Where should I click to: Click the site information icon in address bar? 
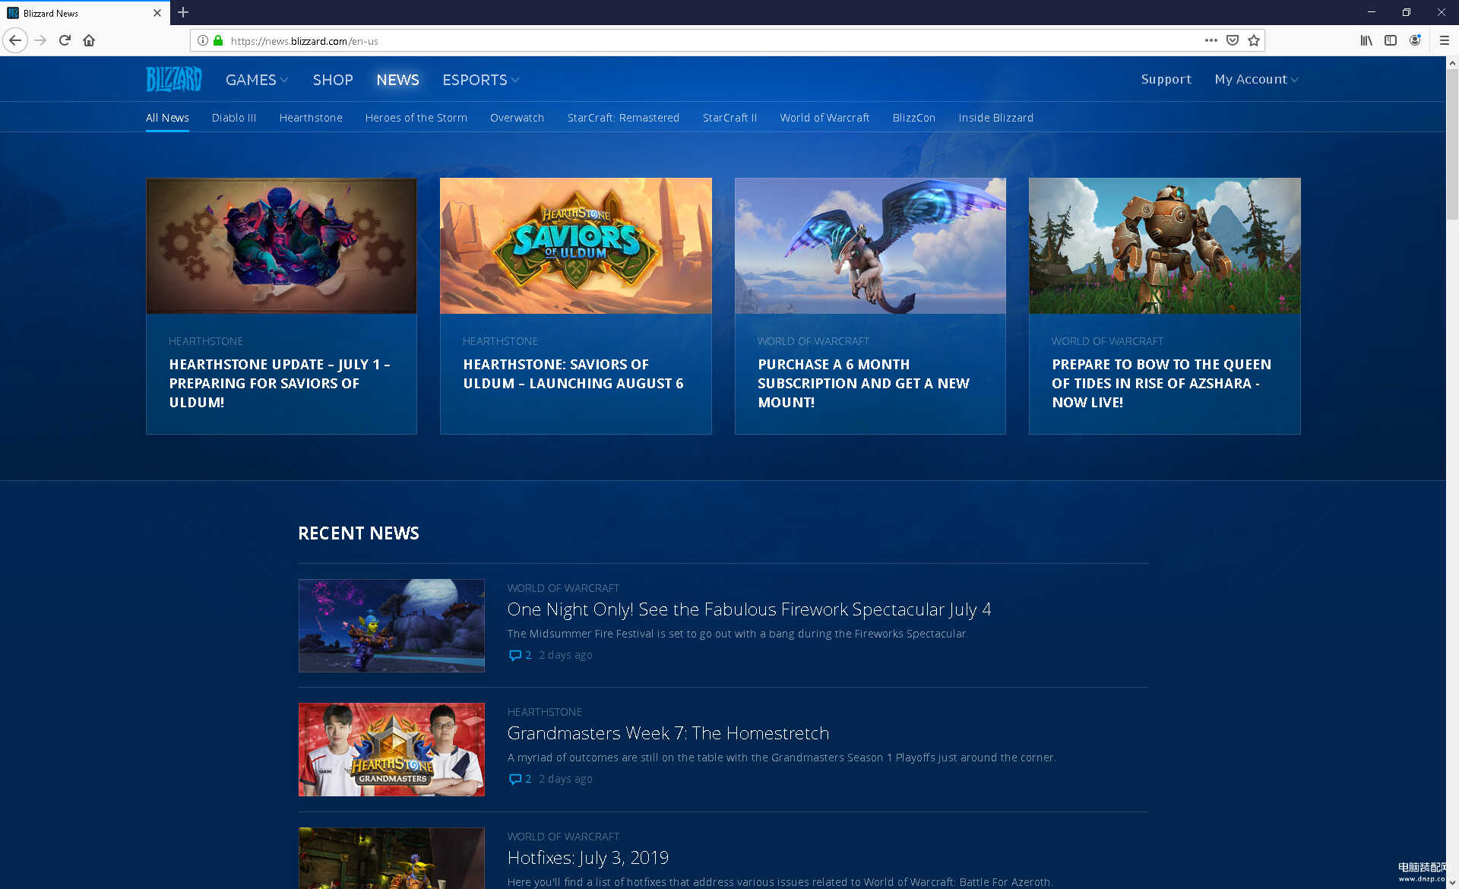tap(203, 40)
